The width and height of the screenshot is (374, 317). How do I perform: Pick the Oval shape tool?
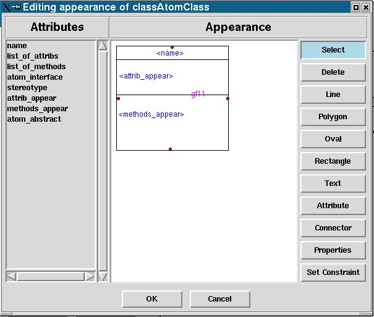(x=333, y=139)
